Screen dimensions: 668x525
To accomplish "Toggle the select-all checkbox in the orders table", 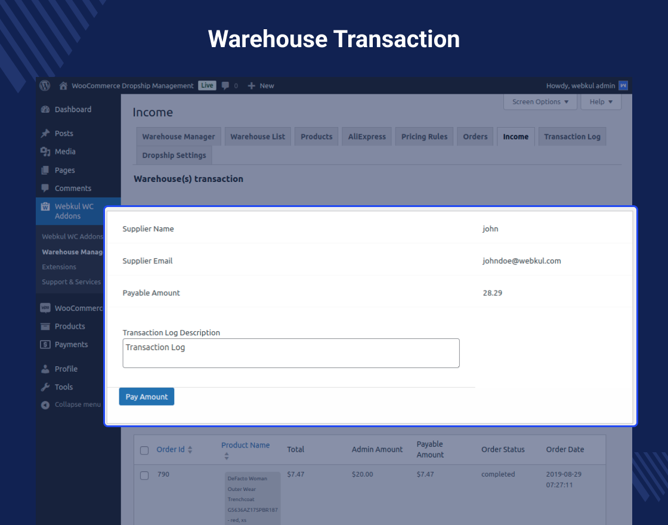I will (144, 450).
